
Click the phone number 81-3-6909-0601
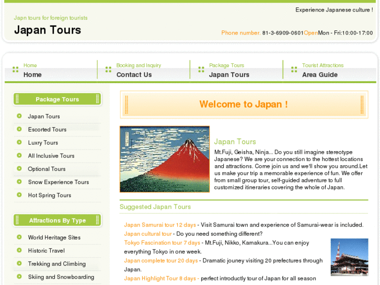pyautogui.click(x=283, y=33)
